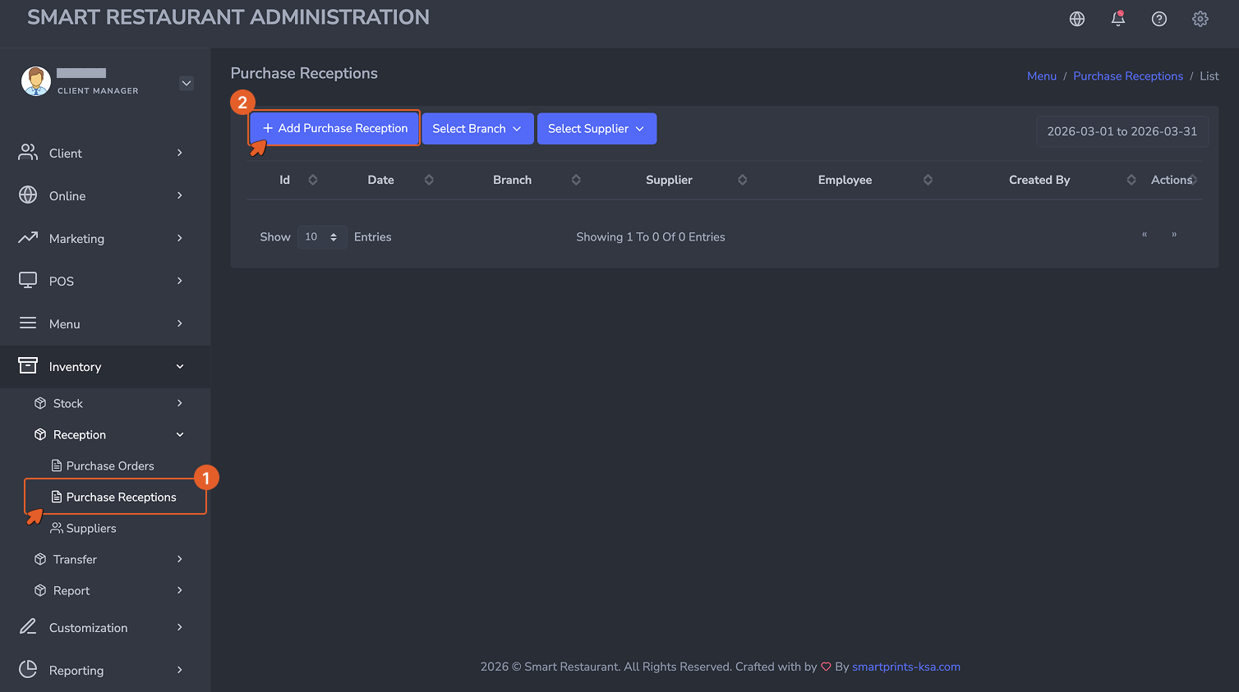Expand the Transfer submenu chevron
The height and width of the screenshot is (692, 1239).
pyautogui.click(x=180, y=559)
